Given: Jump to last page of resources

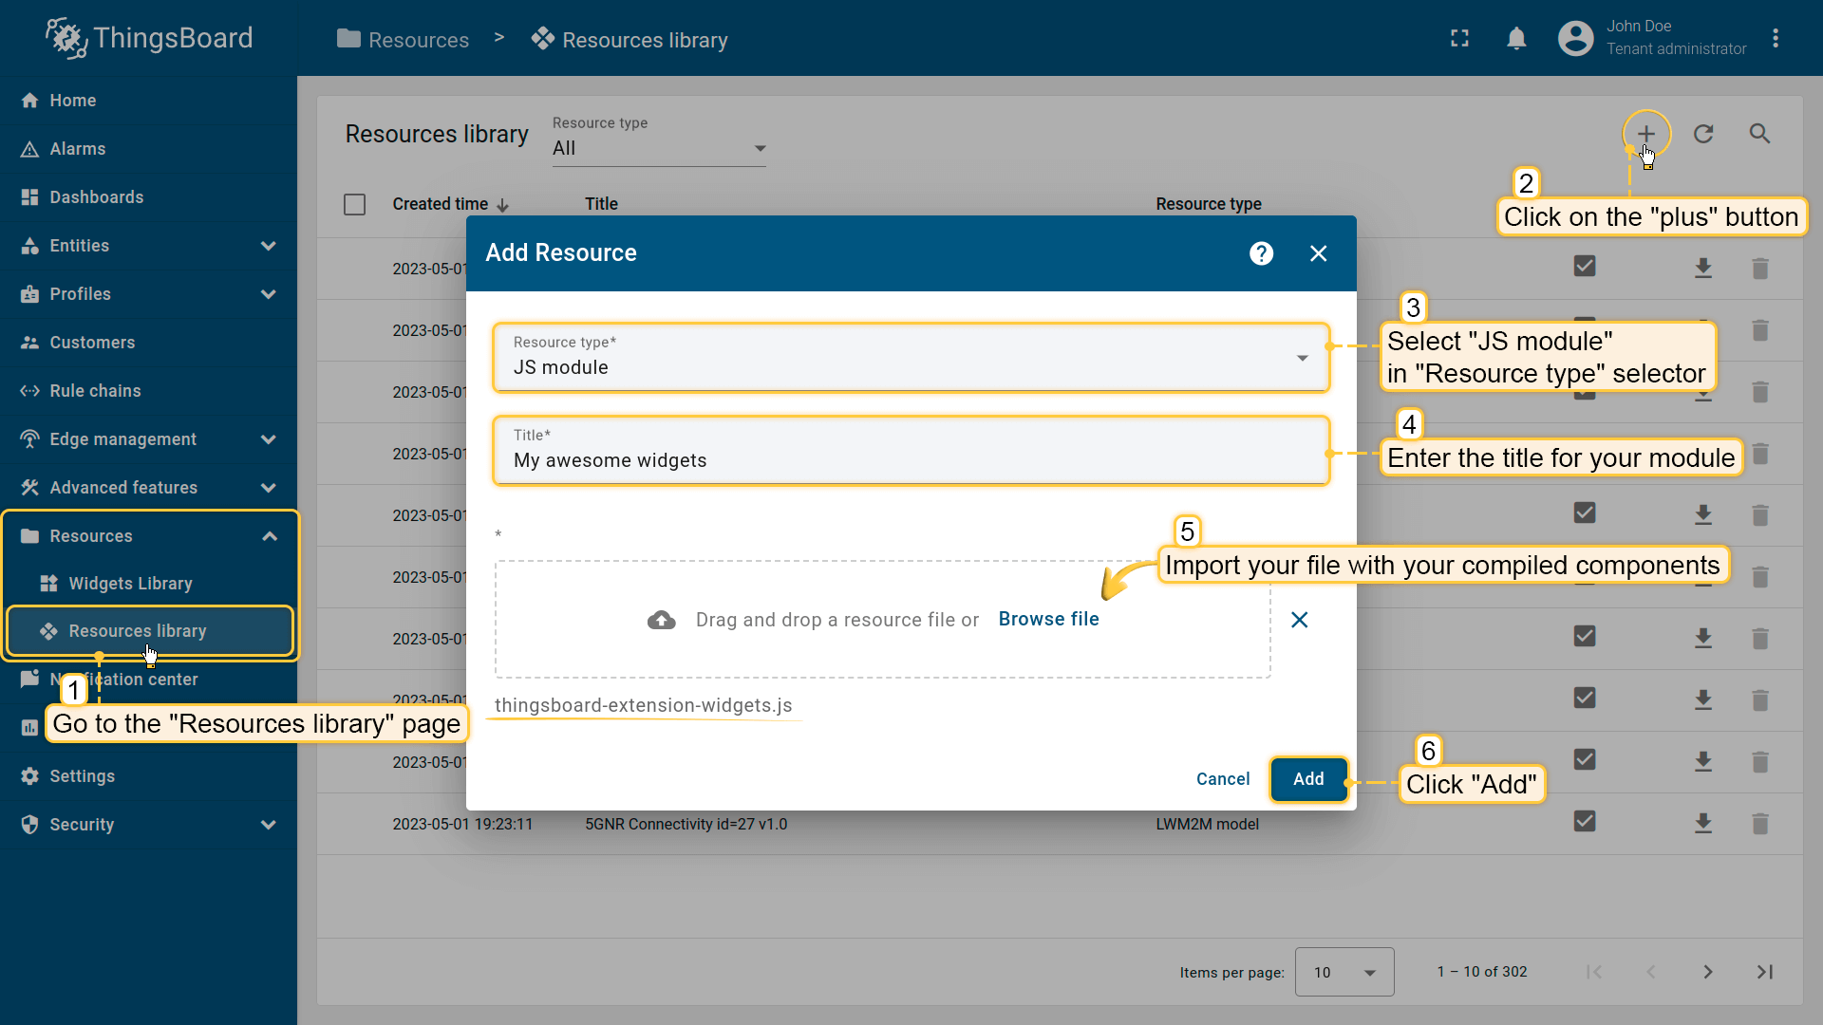Looking at the screenshot, I should [x=1765, y=972].
